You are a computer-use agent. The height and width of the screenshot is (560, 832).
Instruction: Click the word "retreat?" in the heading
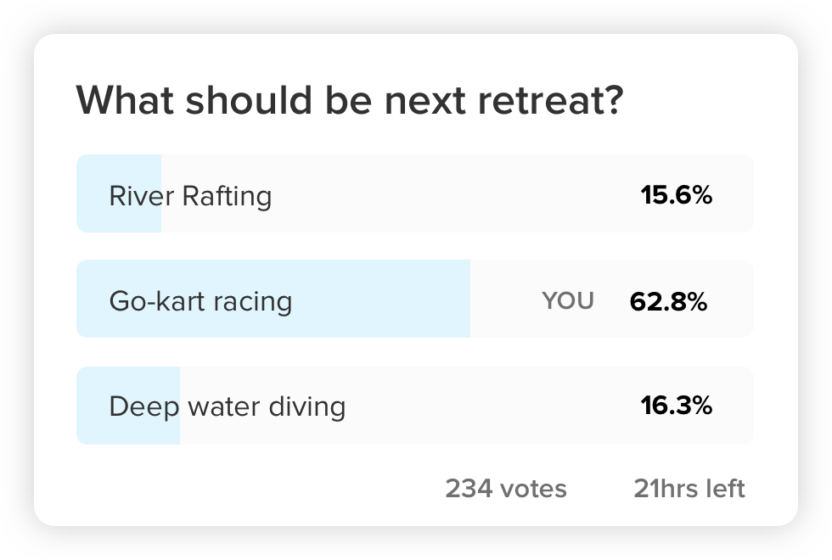pyautogui.click(x=550, y=101)
